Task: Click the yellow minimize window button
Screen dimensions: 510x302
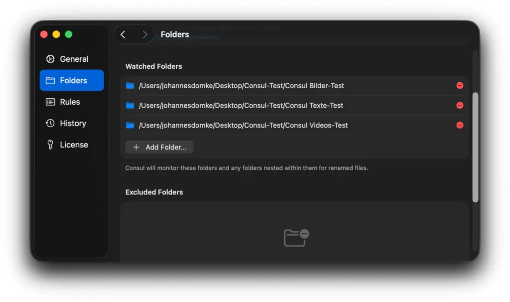Action: [56, 34]
